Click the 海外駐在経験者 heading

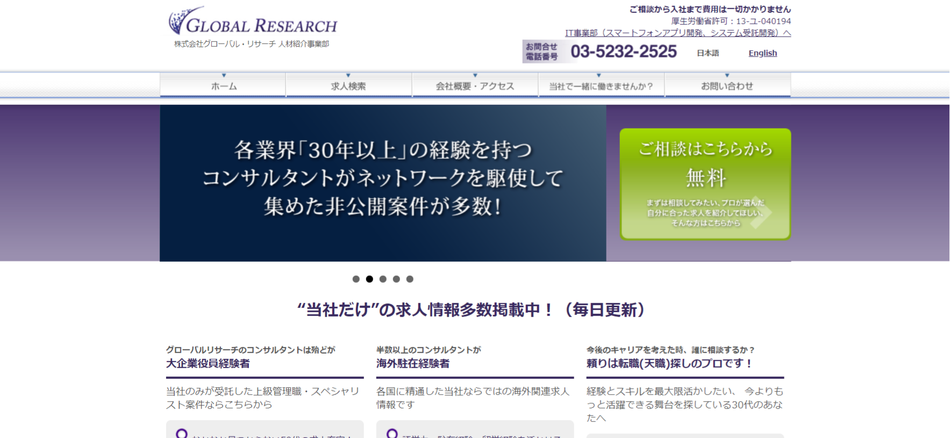pyautogui.click(x=413, y=364)
